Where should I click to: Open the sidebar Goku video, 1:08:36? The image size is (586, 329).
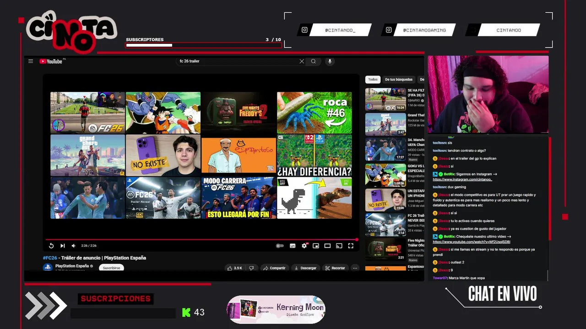point(385,175)
